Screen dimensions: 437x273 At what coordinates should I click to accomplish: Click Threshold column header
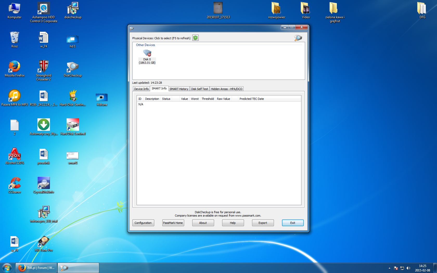pos(208,99)
